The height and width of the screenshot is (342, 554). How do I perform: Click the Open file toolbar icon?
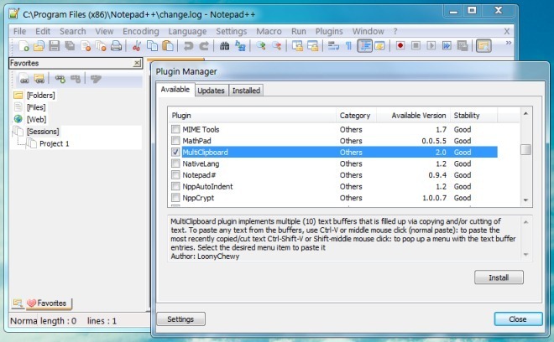(39, 46)
